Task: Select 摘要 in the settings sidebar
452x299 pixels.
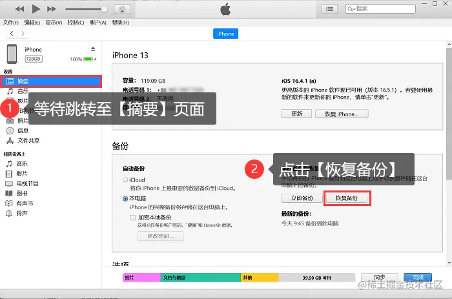Action: (51, 81)
